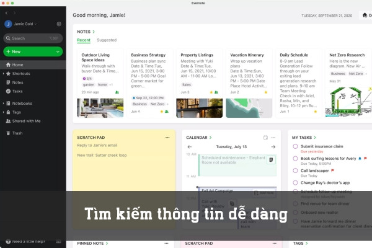Open NOTES section via its chevron
This screenshot has width=372, height=248.
click(94, 32)
